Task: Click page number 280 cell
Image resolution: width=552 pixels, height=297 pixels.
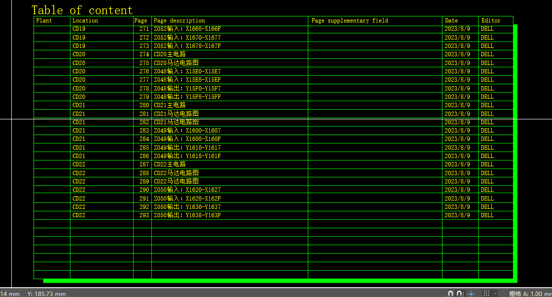Action: pos(144,105)
